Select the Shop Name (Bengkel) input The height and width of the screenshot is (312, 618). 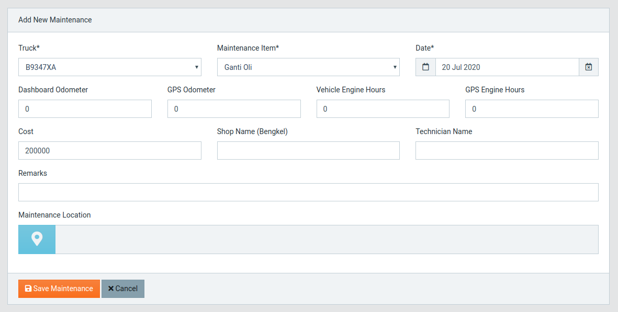(308, 150)
